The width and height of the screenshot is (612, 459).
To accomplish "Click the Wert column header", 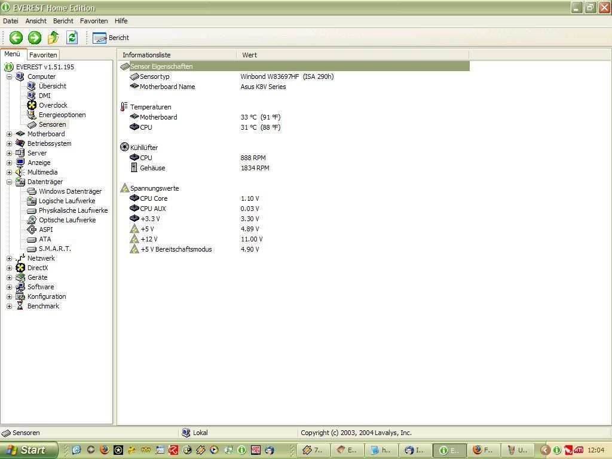I will 353,55.
